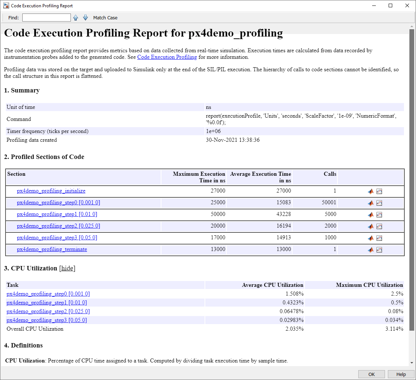Screen dimensions: 416x380
Task: Open px4demo_profiling_step3 [0.05 0] section link
Action: (x=57, y=237)
